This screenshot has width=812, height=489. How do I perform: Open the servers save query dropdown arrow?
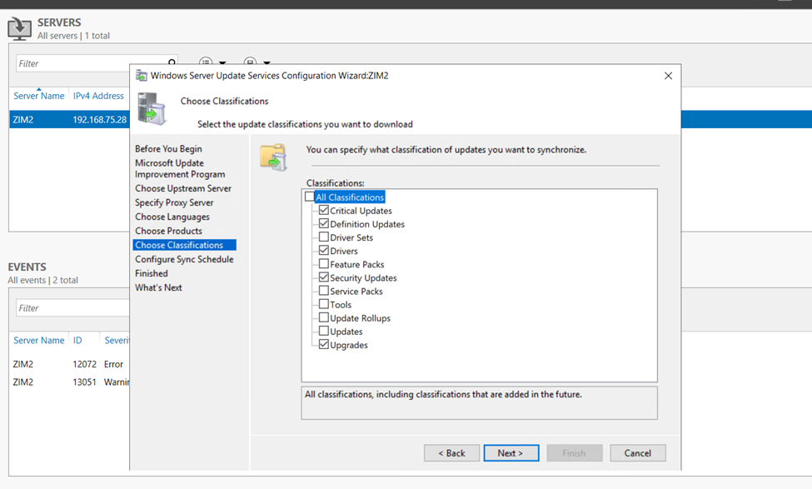click(x=267, y=63)
